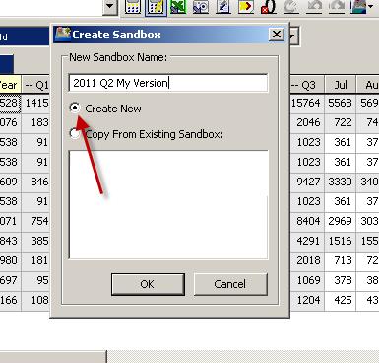Viewport: 379px width, 363px height.
Task: Click the green Excel slice export icon
Action: (178, 7)
